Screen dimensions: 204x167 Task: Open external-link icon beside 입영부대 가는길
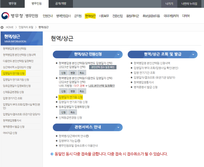click(x=79, y=141)
